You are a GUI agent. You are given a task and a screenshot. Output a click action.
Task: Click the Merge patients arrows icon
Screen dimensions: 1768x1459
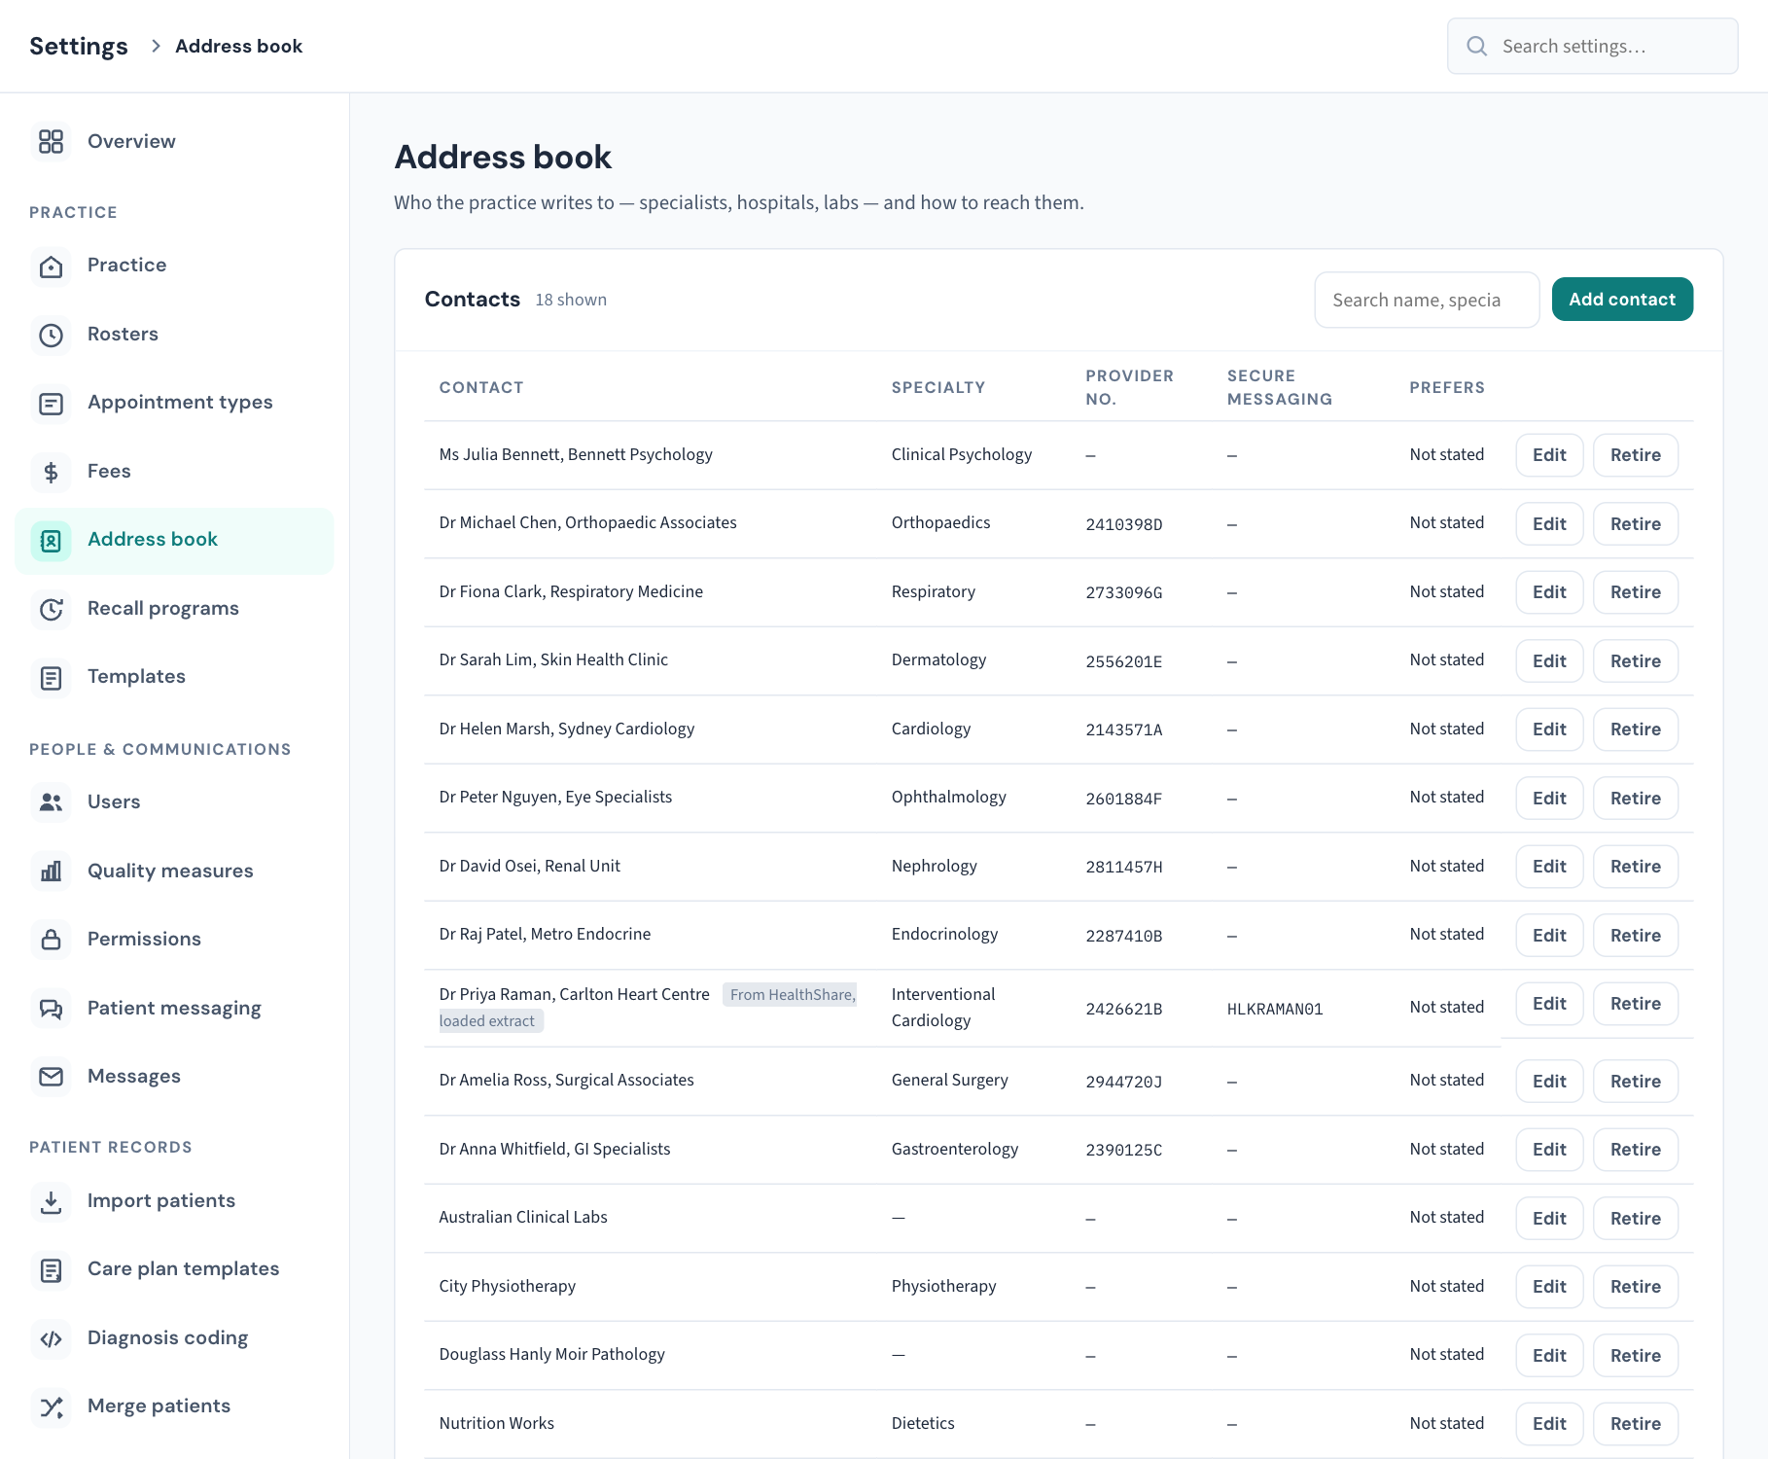click(51, 1406)
